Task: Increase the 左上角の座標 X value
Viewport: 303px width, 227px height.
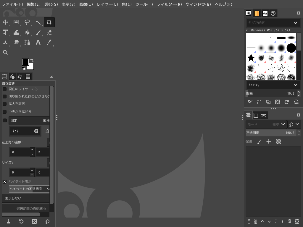Action: [32, 150]
